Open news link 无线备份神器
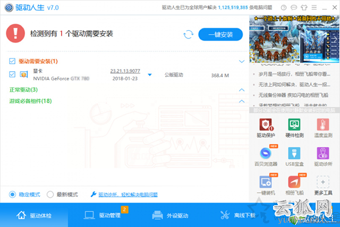This screenshot has width=340, height=227. click(x=293, y=95)
